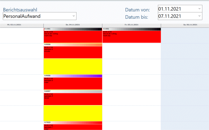Open the Datum bis date picker
Screen dimensions: 209x130
tap(180, 16)
